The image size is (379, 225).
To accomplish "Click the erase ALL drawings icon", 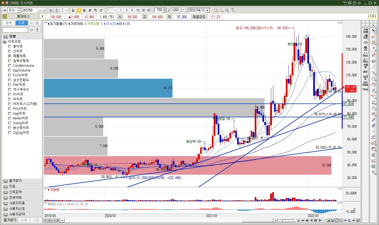I will click(373, 43).
